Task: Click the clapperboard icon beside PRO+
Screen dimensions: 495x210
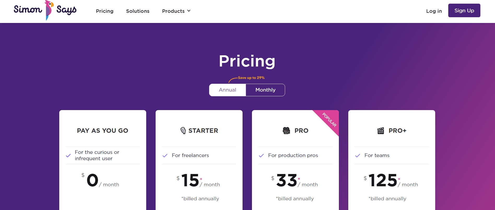Action: pos(381,130)
